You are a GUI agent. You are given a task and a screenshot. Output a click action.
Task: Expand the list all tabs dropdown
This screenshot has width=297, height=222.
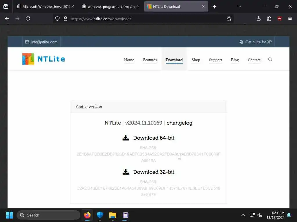point(239,7)
